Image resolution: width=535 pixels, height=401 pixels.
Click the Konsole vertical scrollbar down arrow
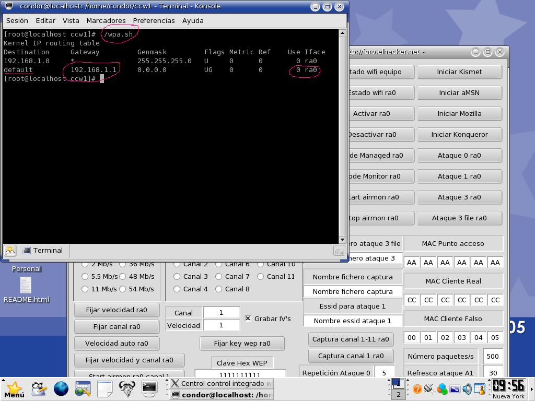tap(343, 240)
